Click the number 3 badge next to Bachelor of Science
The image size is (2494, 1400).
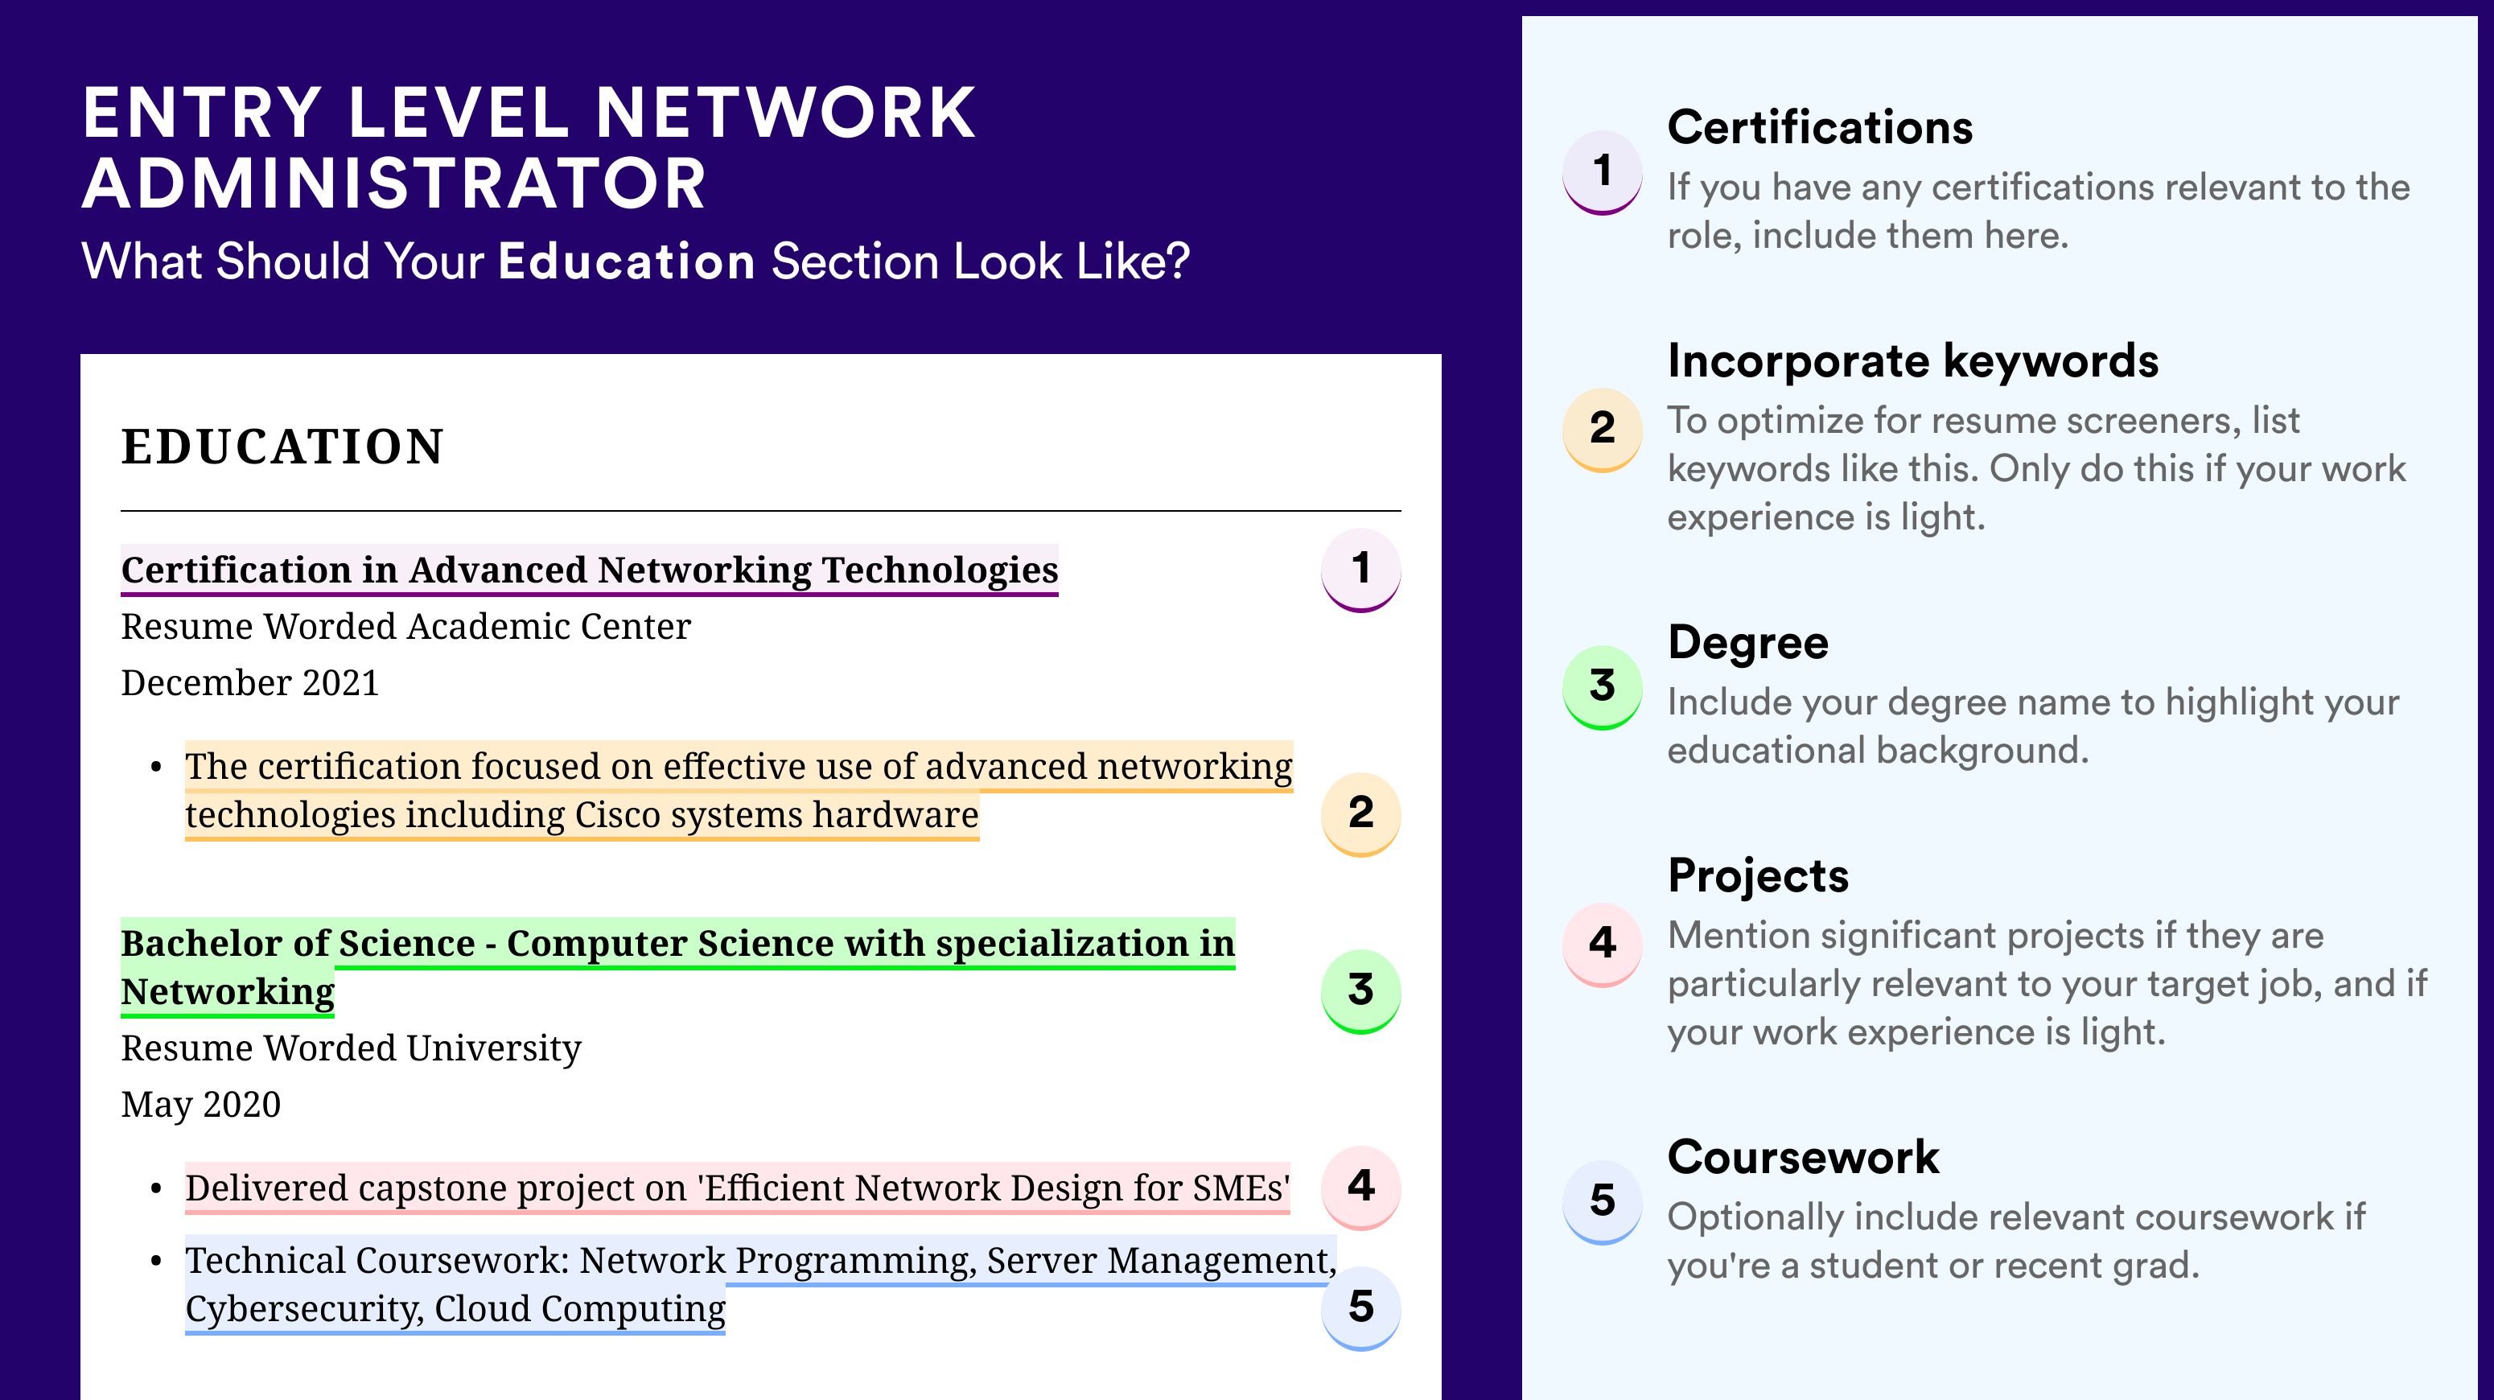pos(1360,990)
